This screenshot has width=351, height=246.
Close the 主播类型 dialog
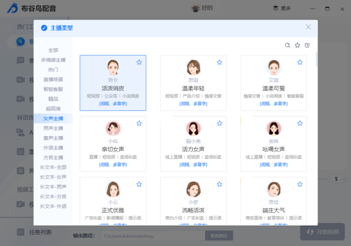[x=308, y=27]
